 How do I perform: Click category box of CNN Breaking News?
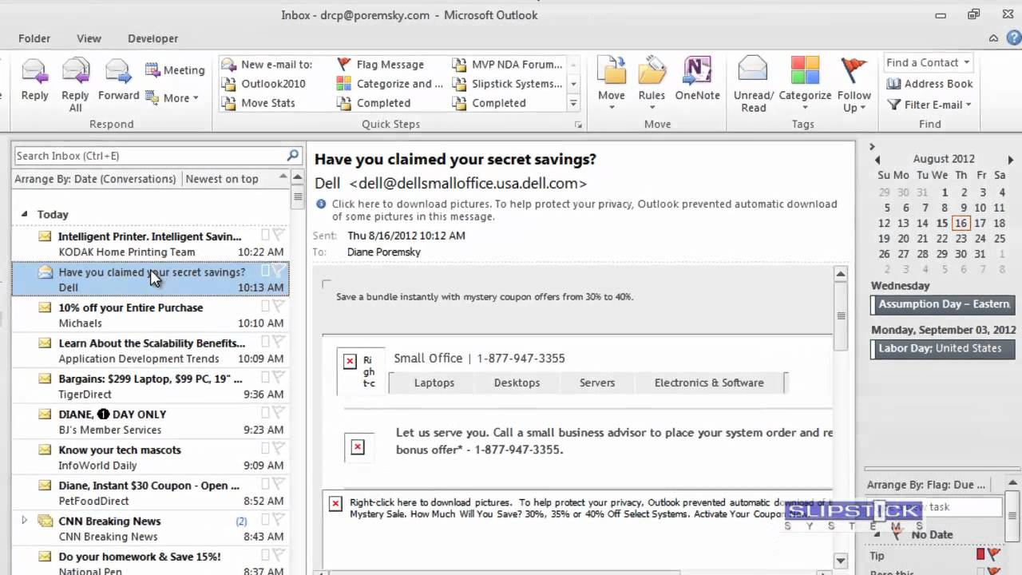tap(266, 520)
